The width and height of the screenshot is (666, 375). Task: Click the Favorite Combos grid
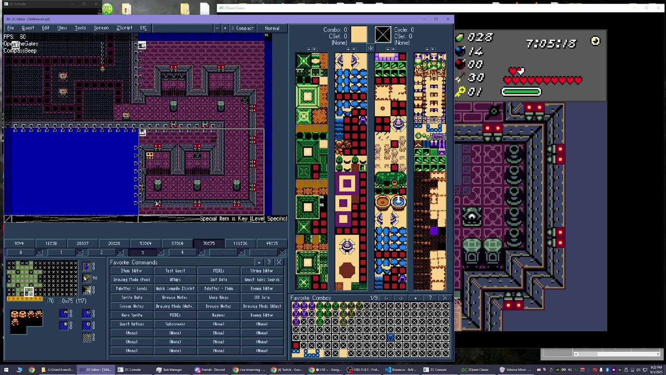tap(370, 330)
